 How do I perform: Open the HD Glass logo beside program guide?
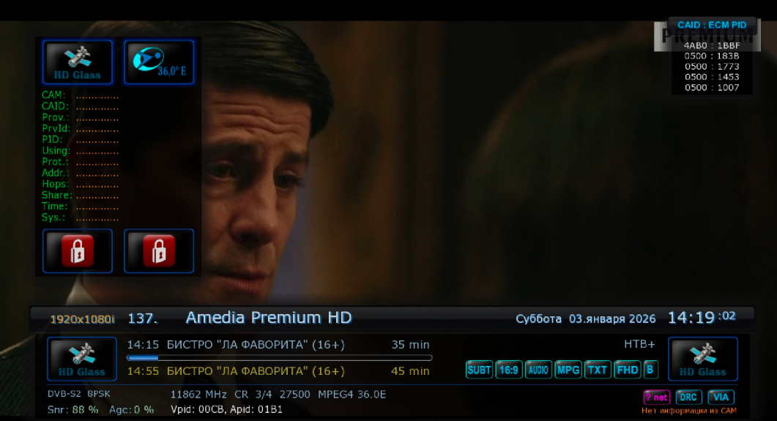coord(82,359)
